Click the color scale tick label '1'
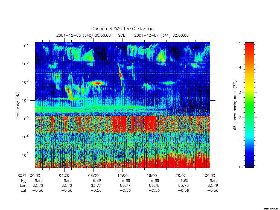This screenshot has height=210, width=280. coord(240,143)
